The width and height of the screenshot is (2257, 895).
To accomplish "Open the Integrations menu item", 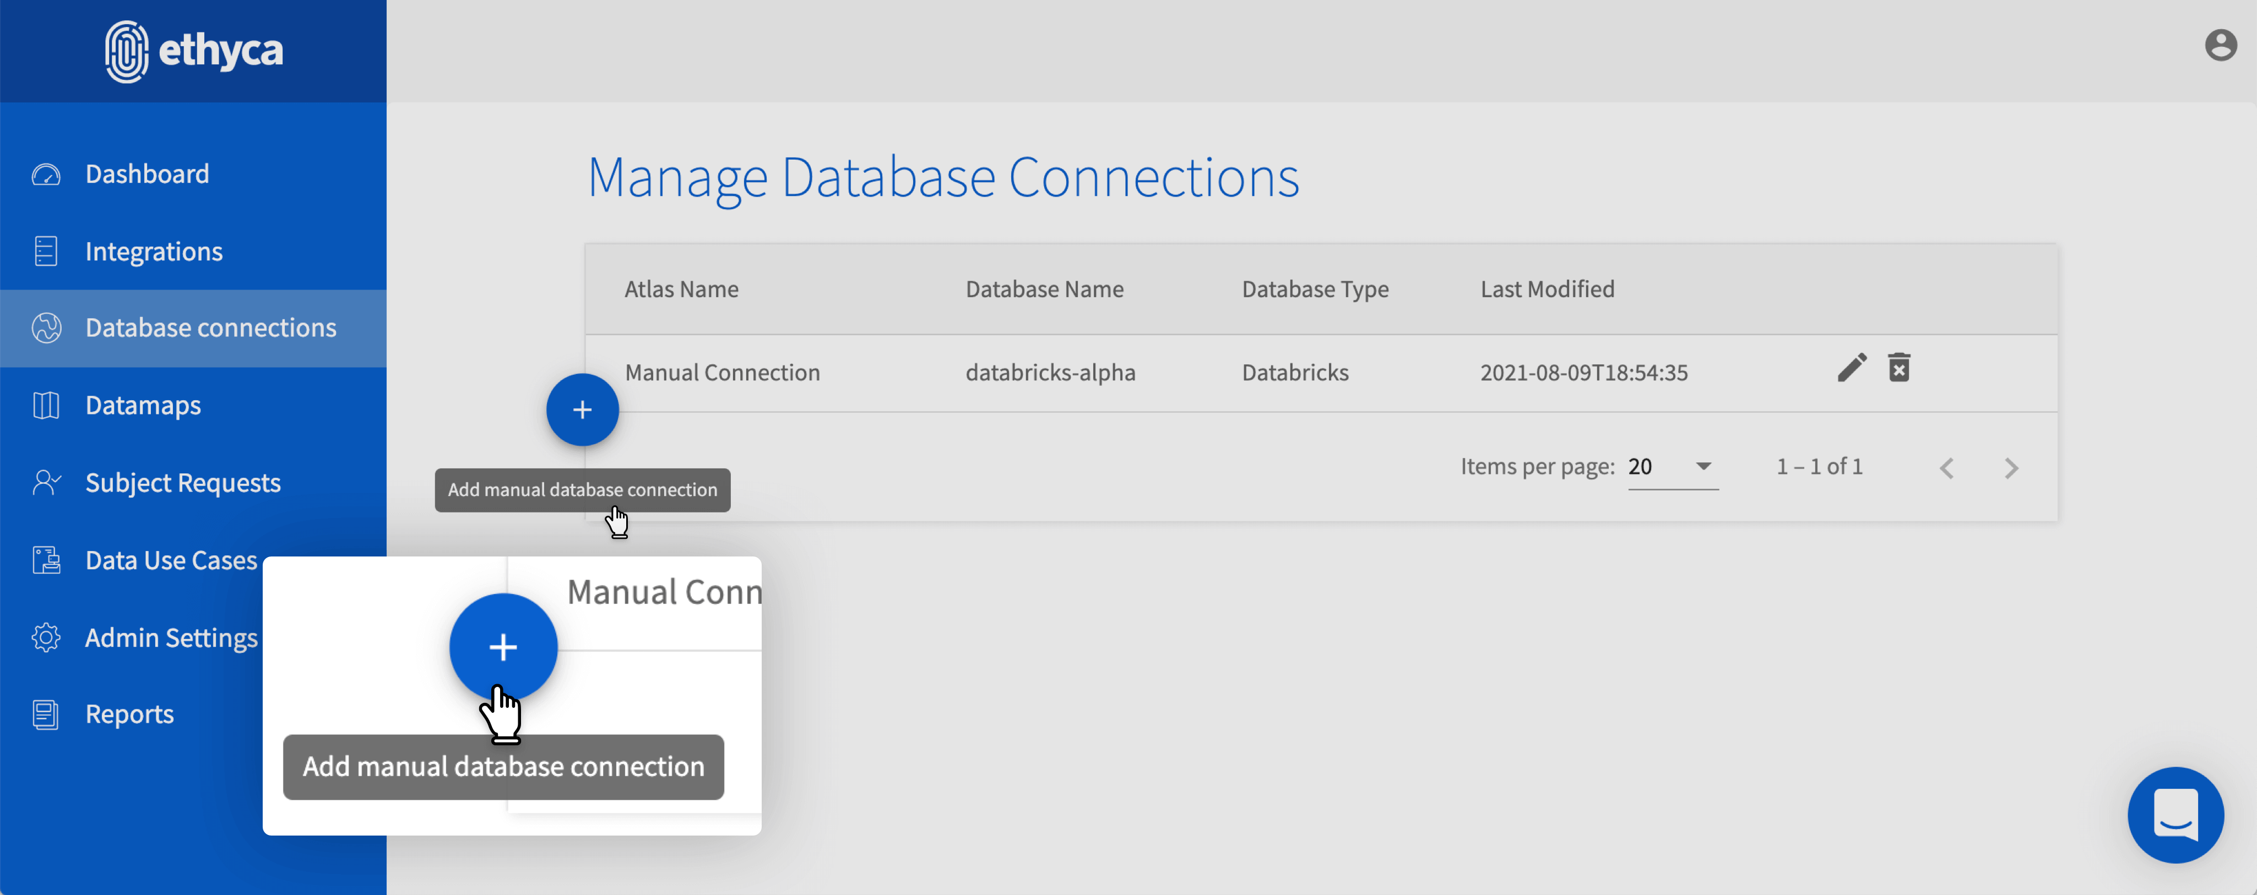I will 153,252.
